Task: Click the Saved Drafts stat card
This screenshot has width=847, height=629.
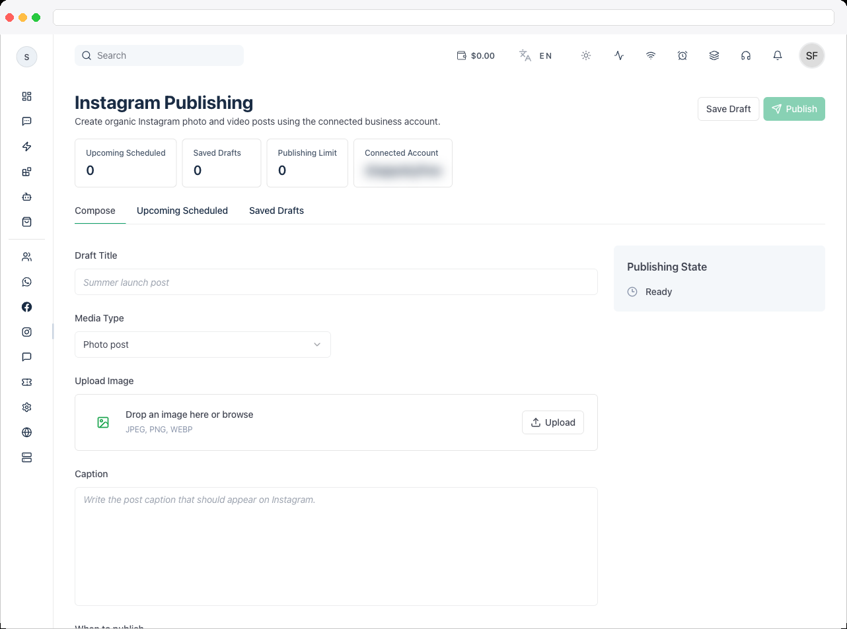Action: pos(221,163)
